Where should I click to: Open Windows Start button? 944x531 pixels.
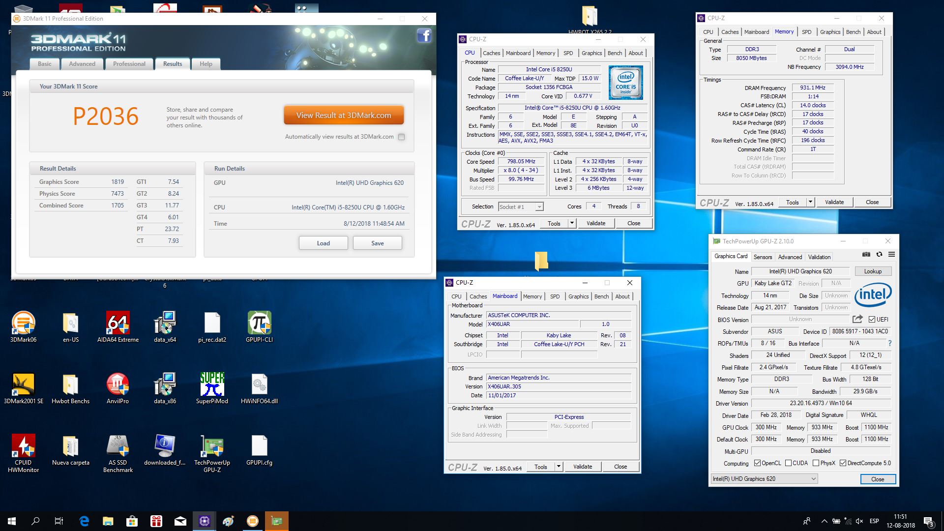pyautogui.click(x=12, y=521)
